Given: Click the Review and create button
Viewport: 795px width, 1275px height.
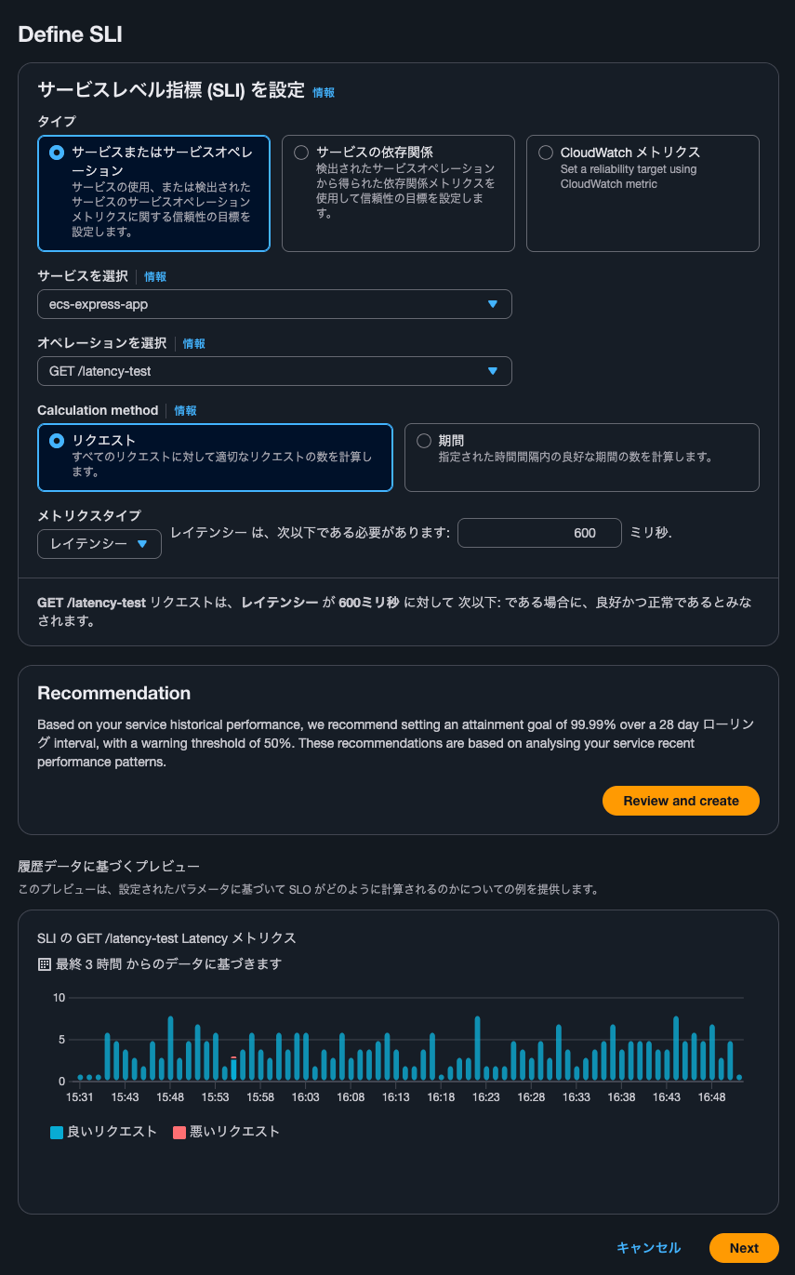Looking at the screenshot, I should click(681, 801).
